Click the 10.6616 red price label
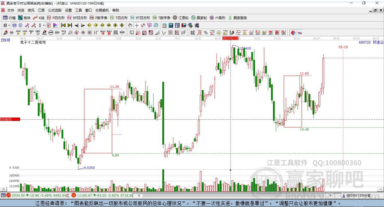384x207 pixels. pos(10,119)
